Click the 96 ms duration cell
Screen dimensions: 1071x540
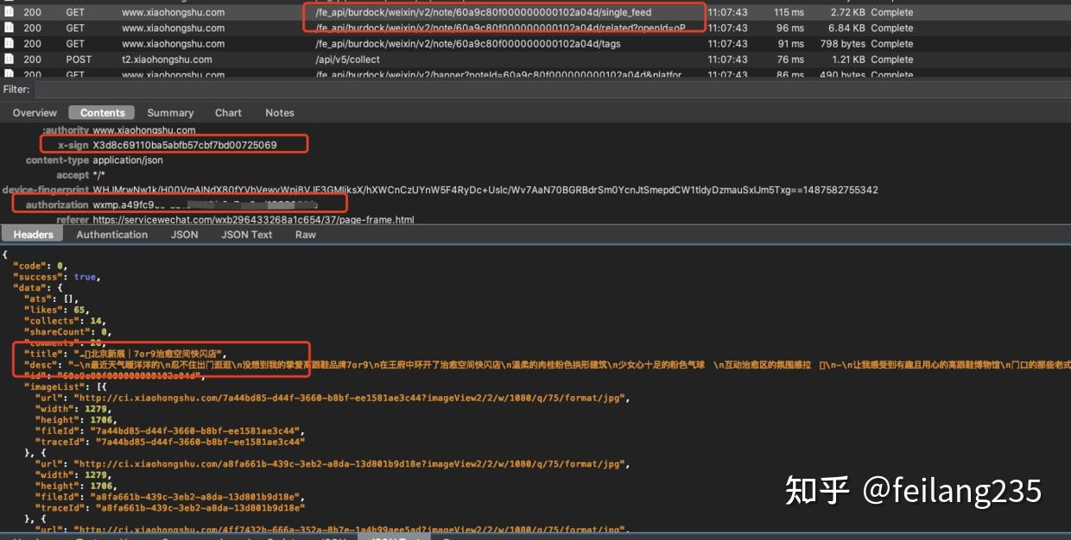[x=790, y=28]
